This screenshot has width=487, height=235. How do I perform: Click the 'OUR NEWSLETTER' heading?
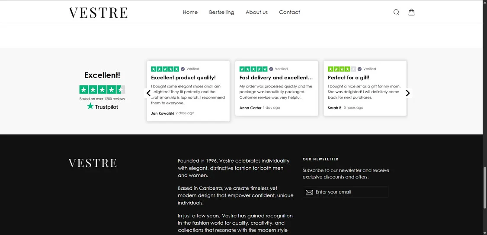tap(320, 159)
